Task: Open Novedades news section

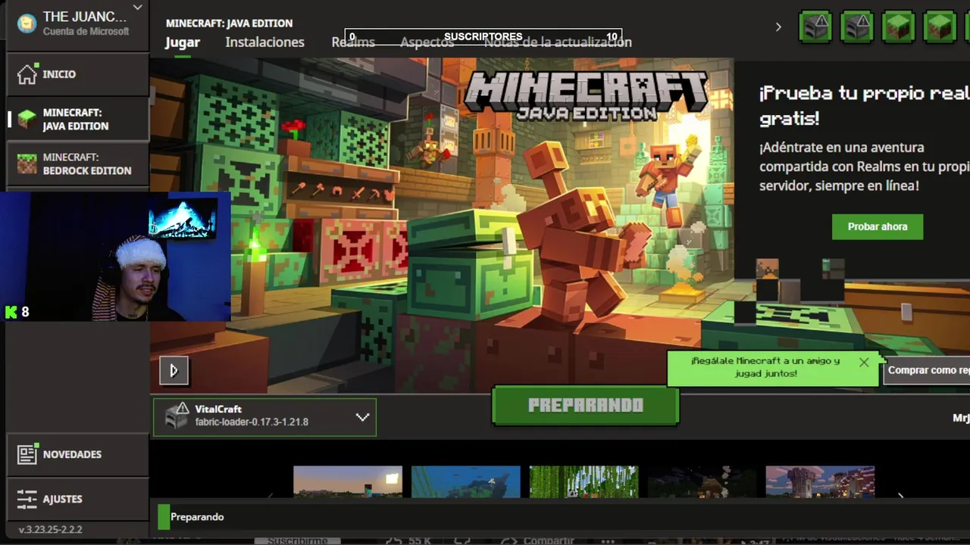Action: click(77, 454)
